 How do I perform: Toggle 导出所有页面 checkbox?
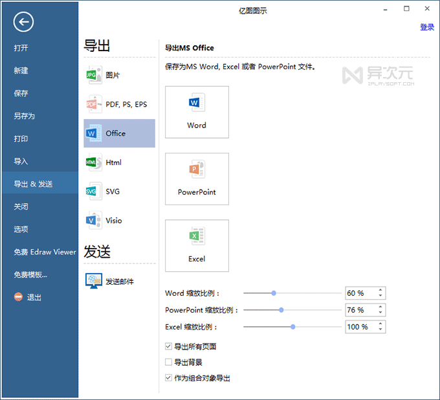pyautogui.click(x=168, y=346)
